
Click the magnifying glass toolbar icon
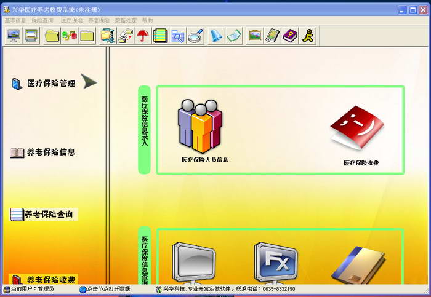[195, 36]
